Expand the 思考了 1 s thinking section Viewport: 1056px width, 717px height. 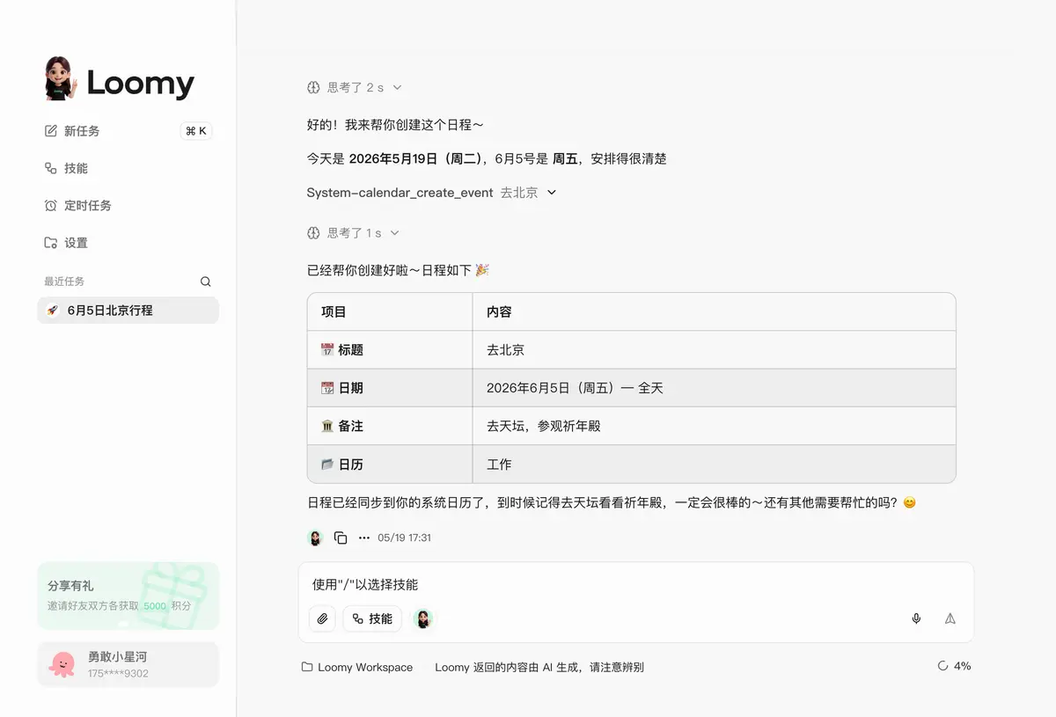[353, 233]
